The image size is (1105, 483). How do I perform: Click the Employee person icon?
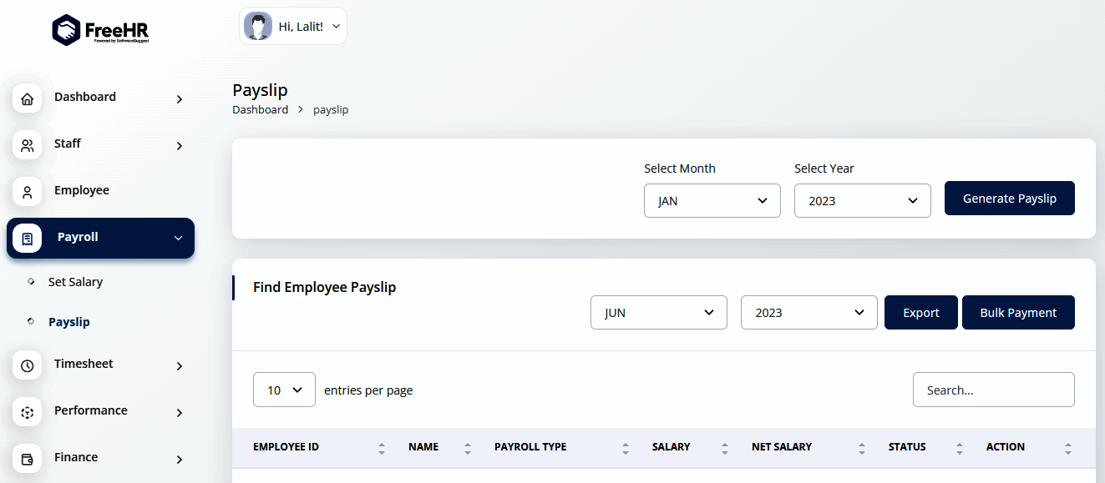pyautogui.click(x=28, y=193)
